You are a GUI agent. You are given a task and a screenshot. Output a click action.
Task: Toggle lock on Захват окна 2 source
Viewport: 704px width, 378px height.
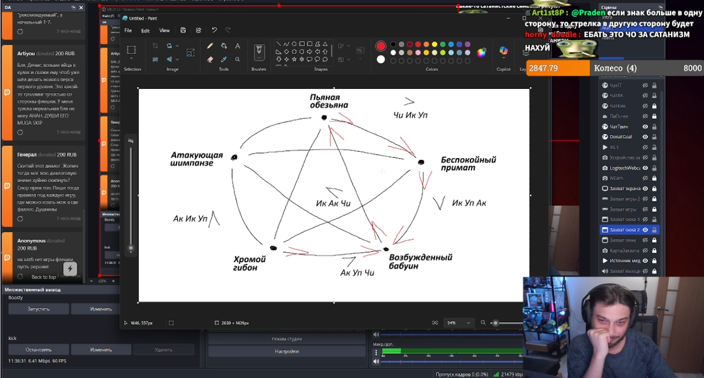click(x=654, y=230)
